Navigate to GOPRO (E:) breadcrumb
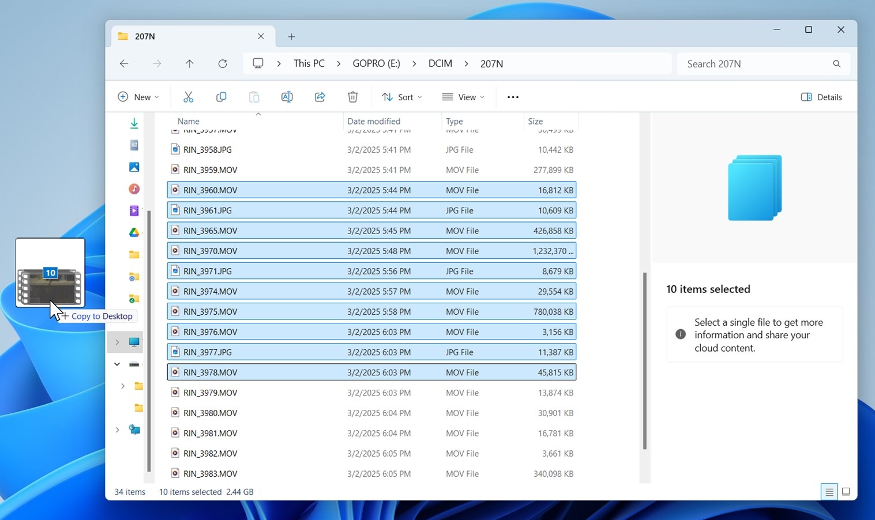The image size is (875, 520). (x=376, y=63)
